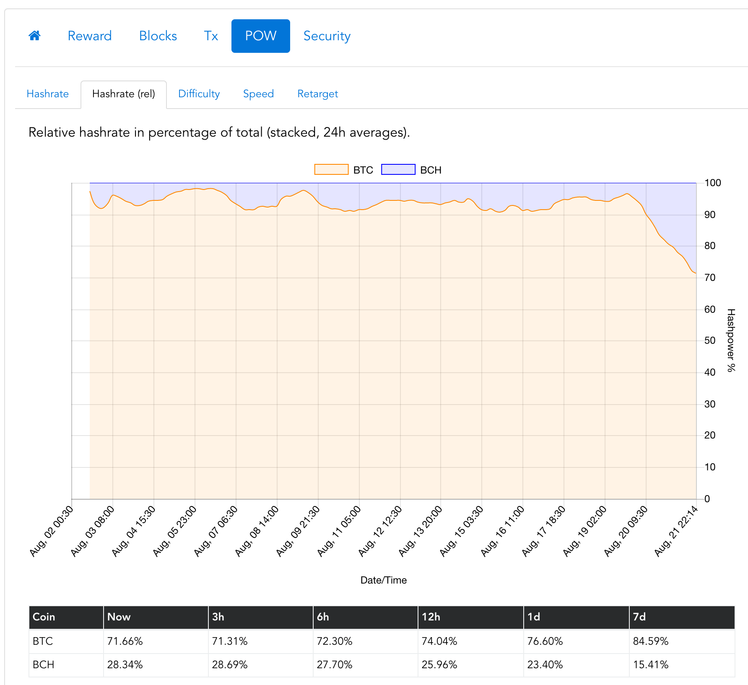Viewport: 748px width, 685px height.
Task: Open the Difficulty view
Action: [199, 93]
